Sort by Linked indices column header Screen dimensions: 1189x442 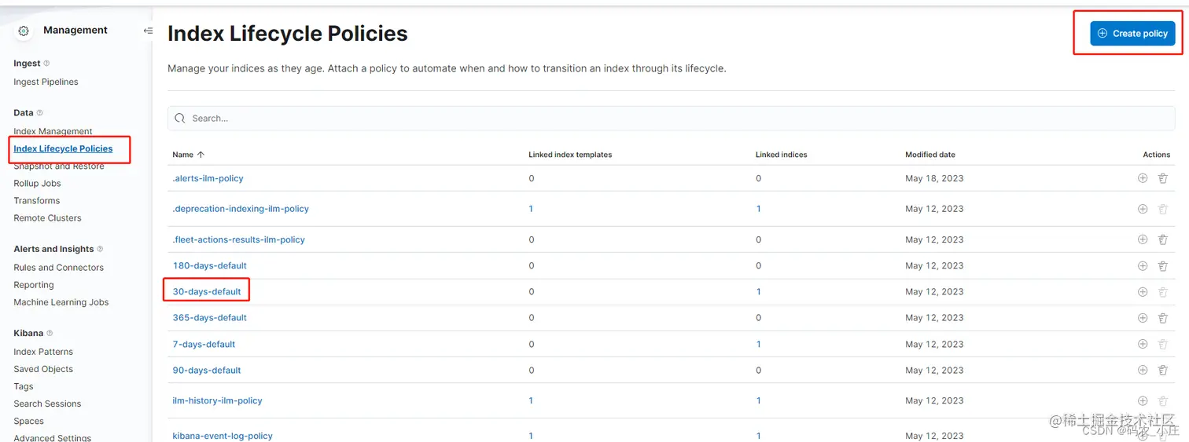pos(781,155)
